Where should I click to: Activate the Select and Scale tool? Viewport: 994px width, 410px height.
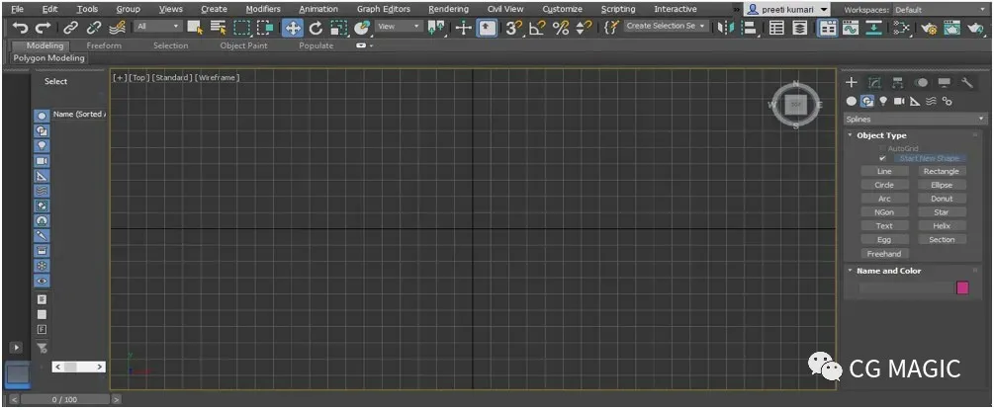click(339, 28)
